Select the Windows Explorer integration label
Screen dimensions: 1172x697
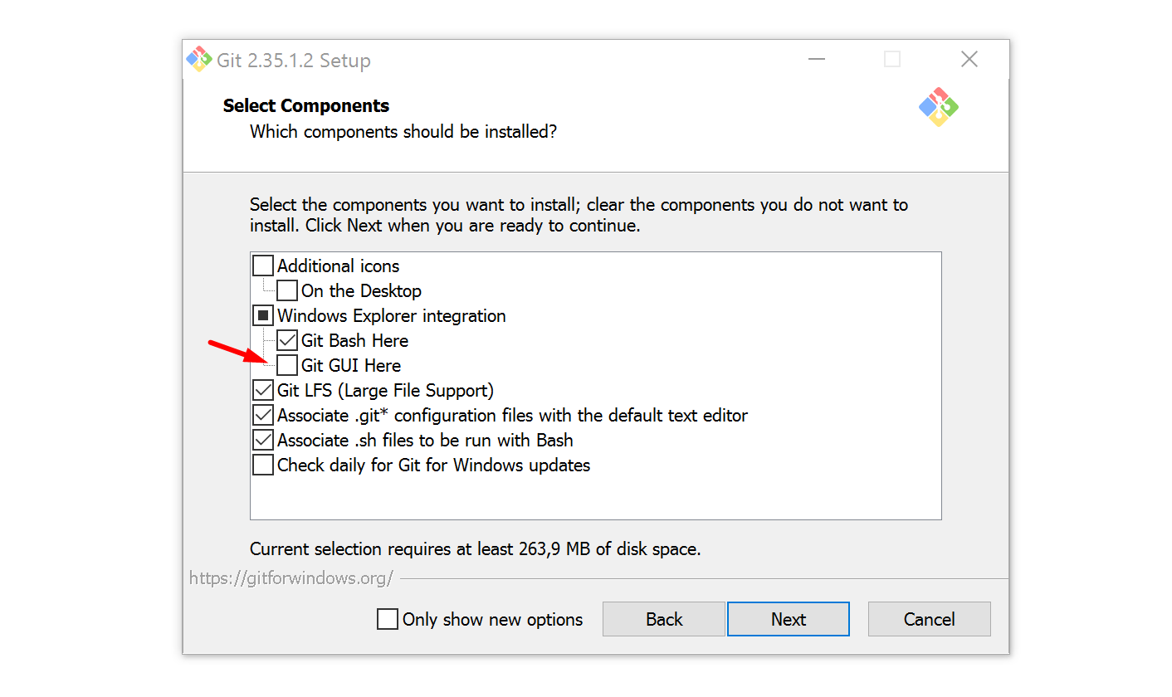392,316
